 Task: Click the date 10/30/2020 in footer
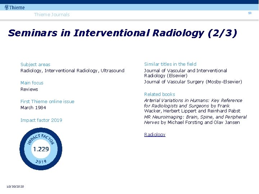(x=15, y=186)
